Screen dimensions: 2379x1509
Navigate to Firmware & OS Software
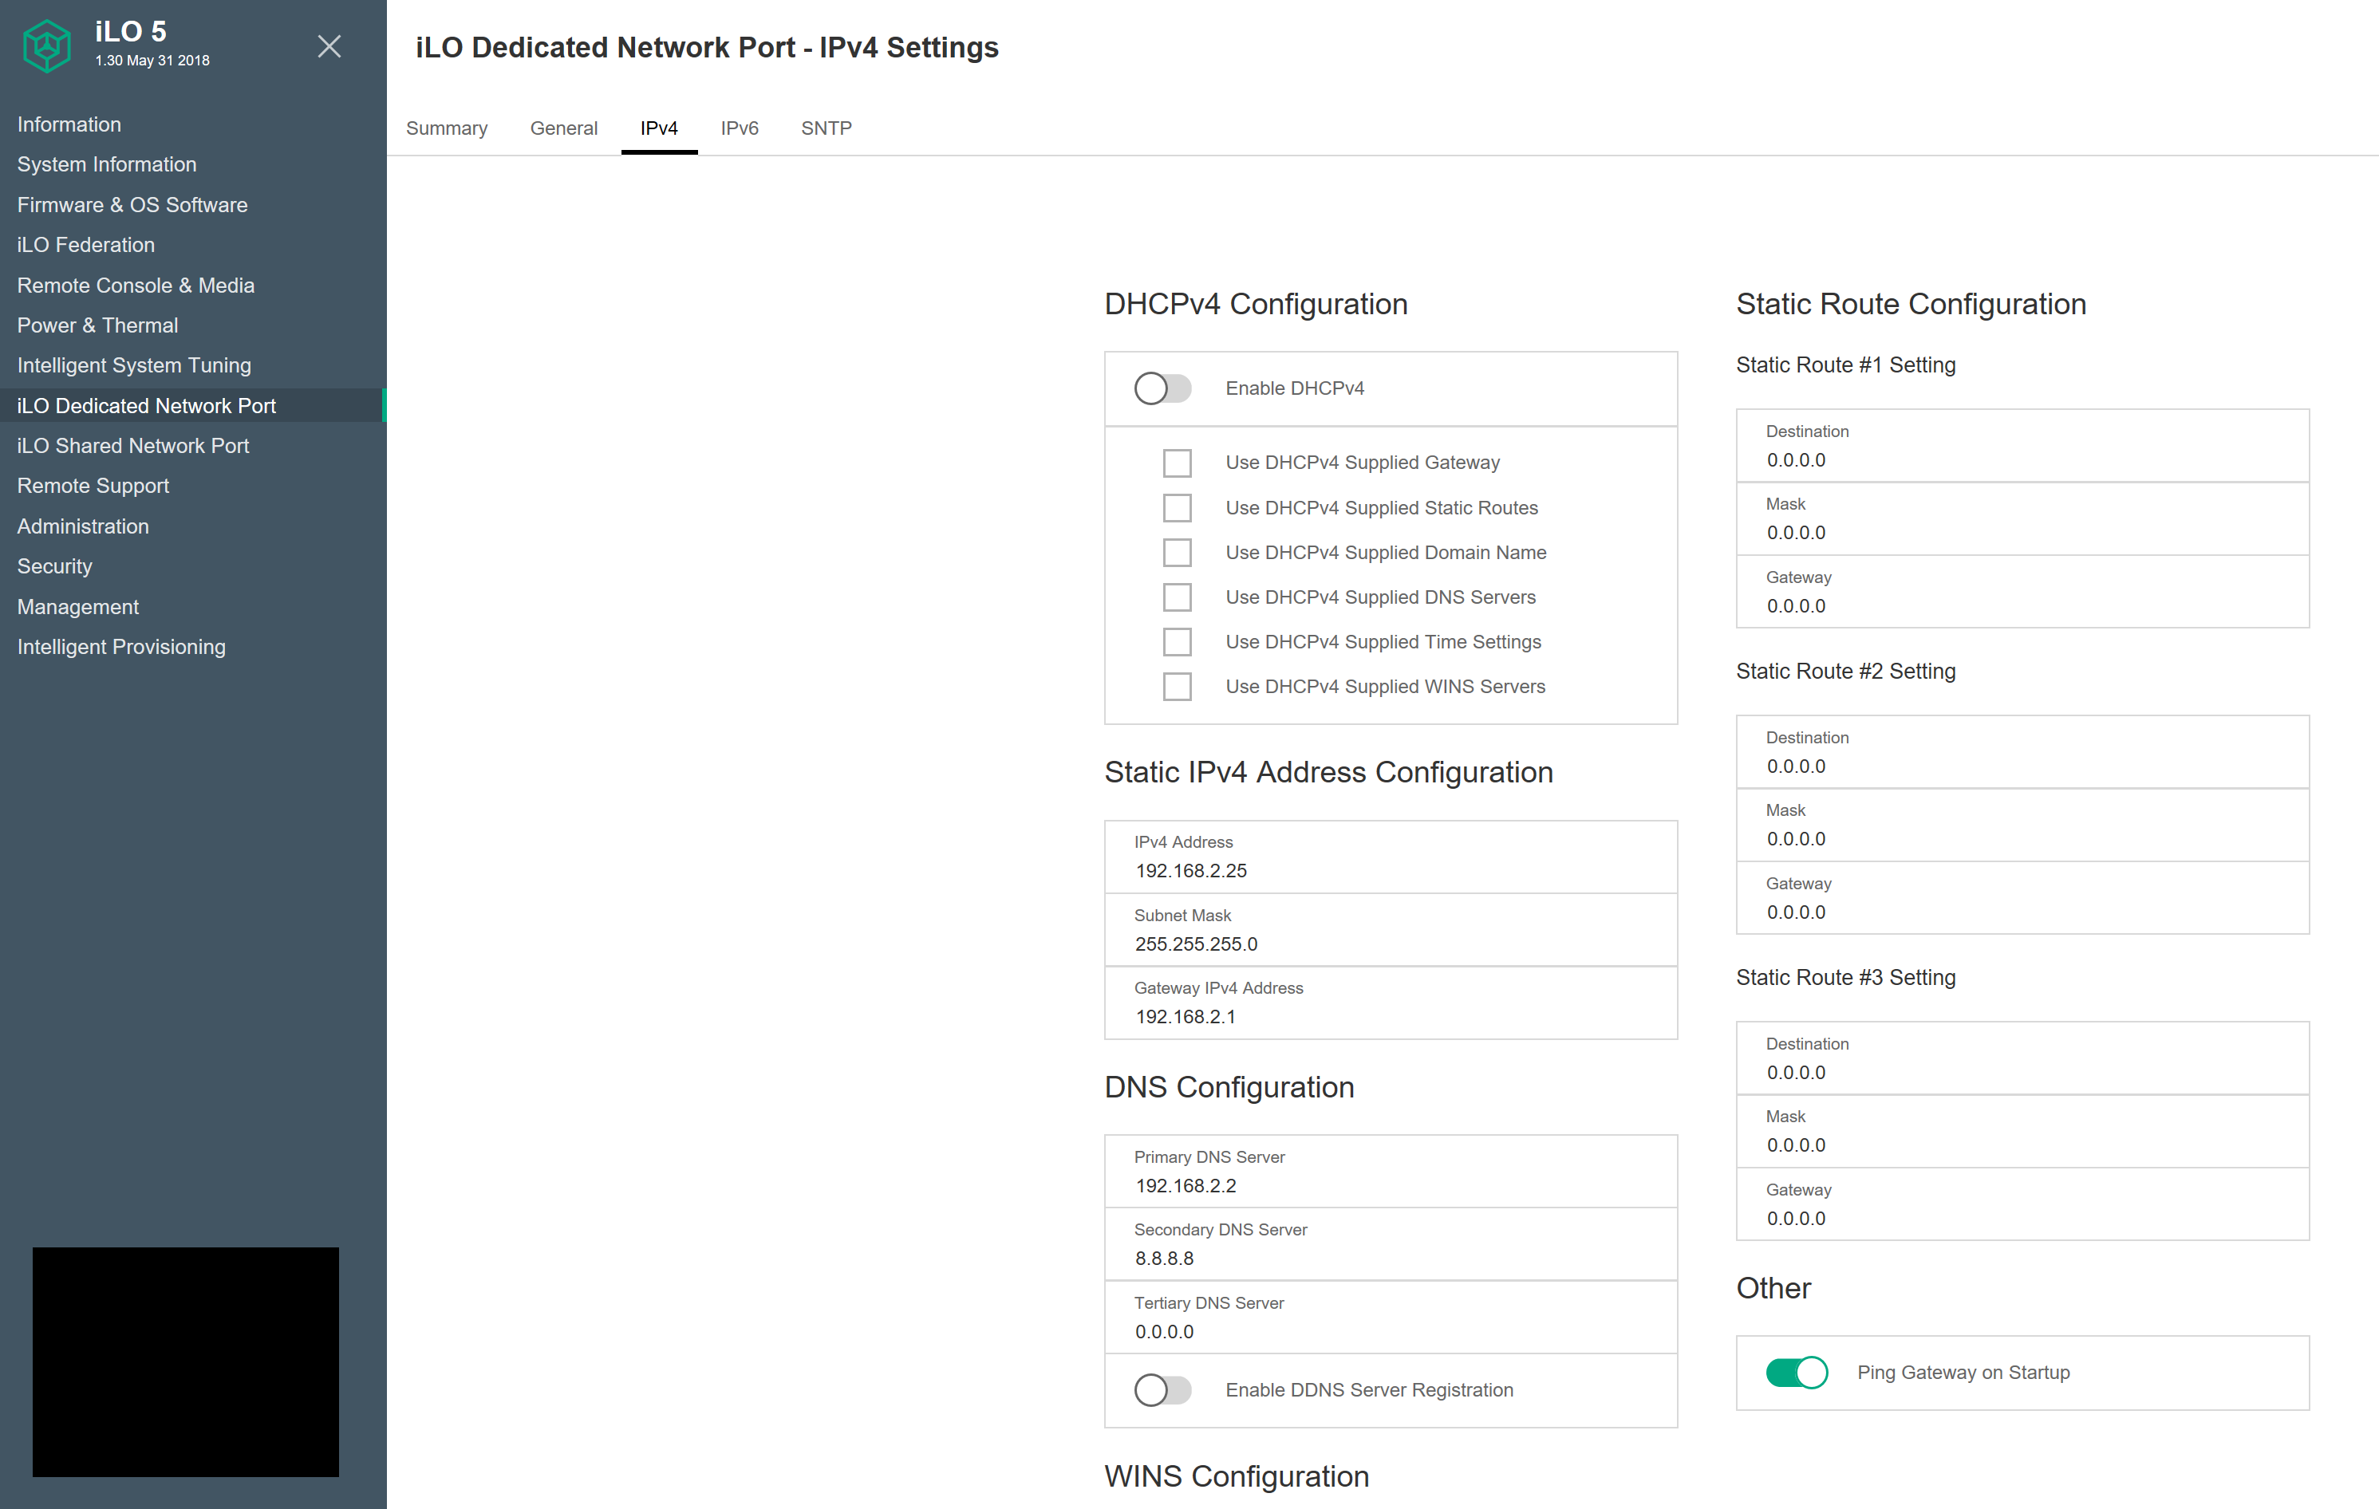[133, 205]
